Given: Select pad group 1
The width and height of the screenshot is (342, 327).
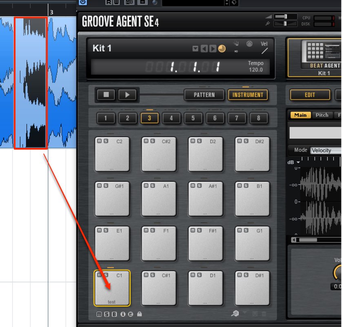Looking at the screenshot, I should pyautogui.click(x=106, y=118).
